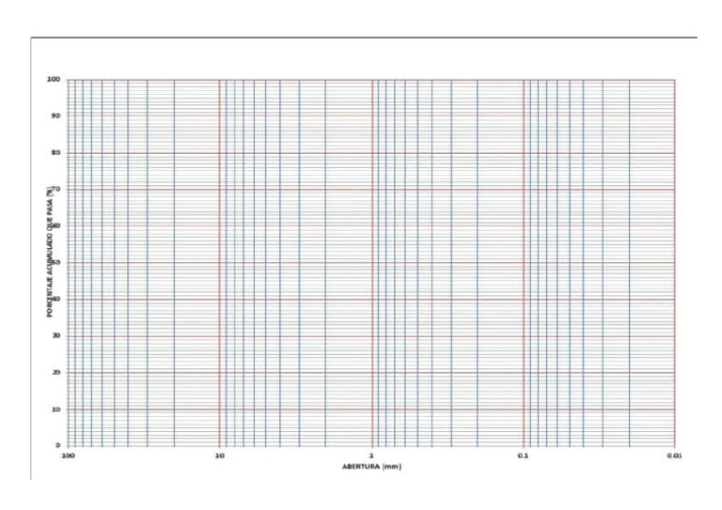Image resolution: width=722 pixels, height=510 pixels.
Task: Click the Y-axis label 100
Action: click(54, 80)
